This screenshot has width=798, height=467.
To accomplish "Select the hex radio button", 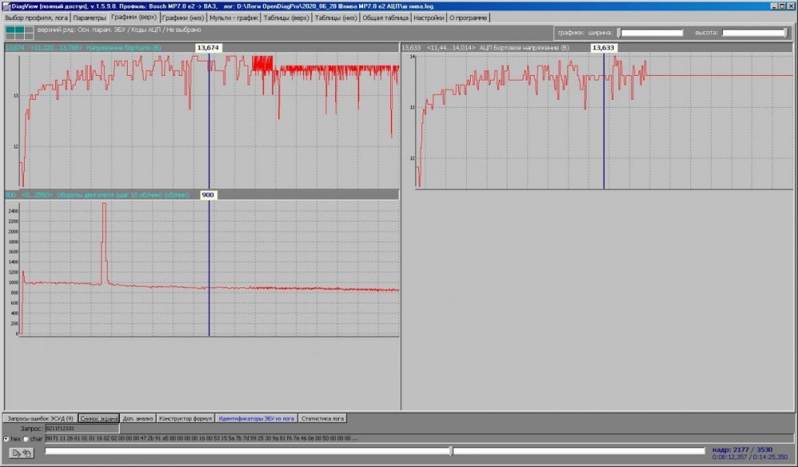I will tap(7, 439).
